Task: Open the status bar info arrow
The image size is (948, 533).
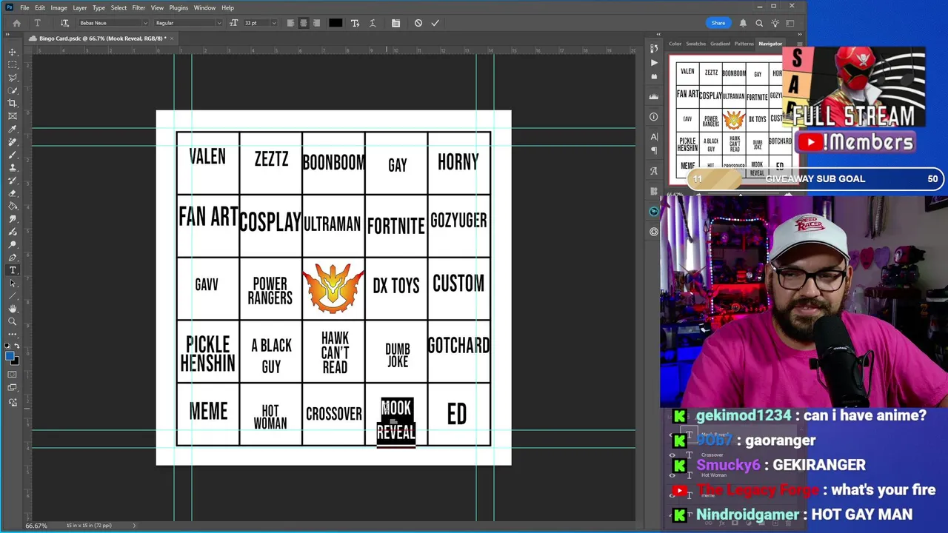Action: point(134,526)
